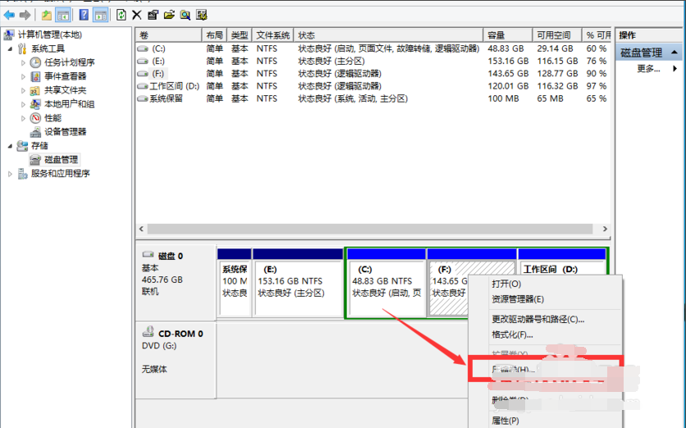The height and width of the screenshot is (428, 686).
Task: Click the black X Delete toolbar icon
Action: coord(136,16)
